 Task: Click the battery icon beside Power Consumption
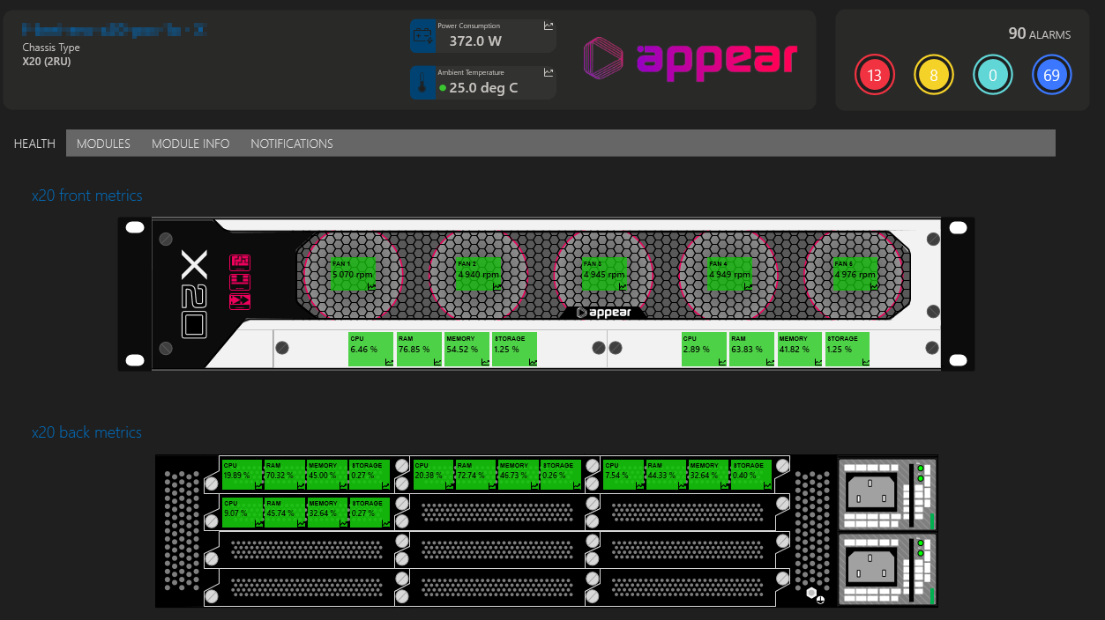click(x=422, y=36)
